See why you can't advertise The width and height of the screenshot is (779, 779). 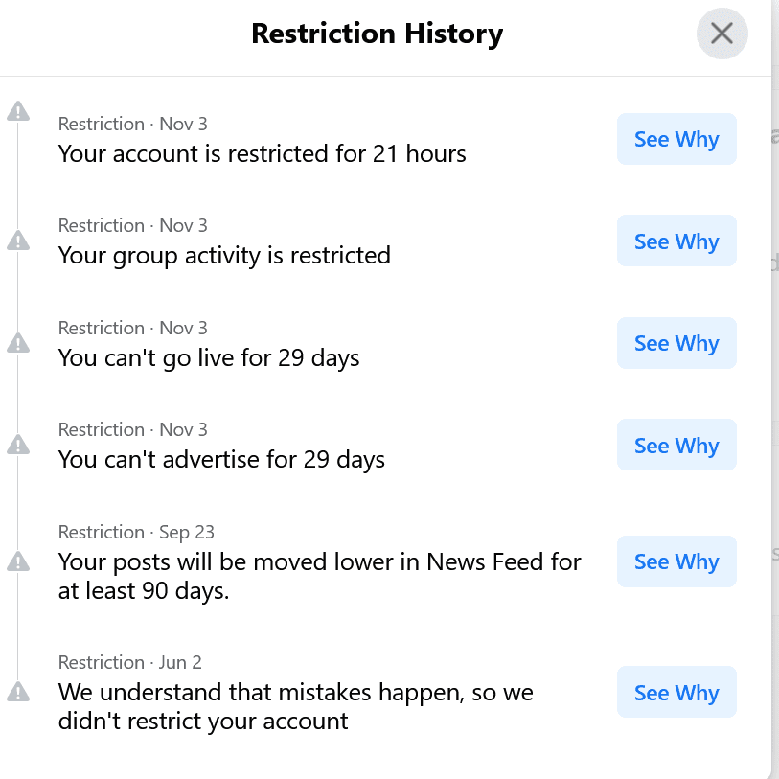676,446
